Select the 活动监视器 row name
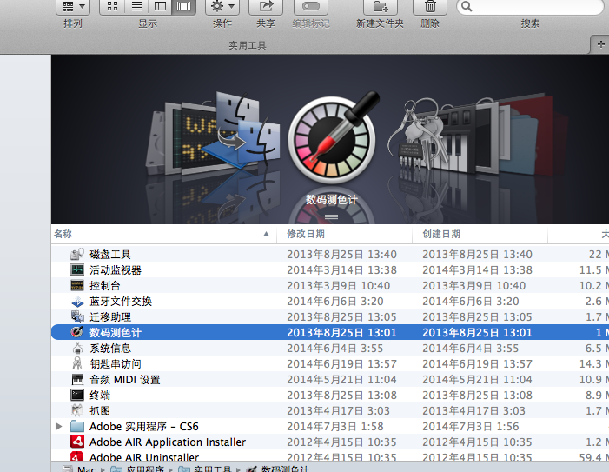609x472 pixels. [116, 270]
